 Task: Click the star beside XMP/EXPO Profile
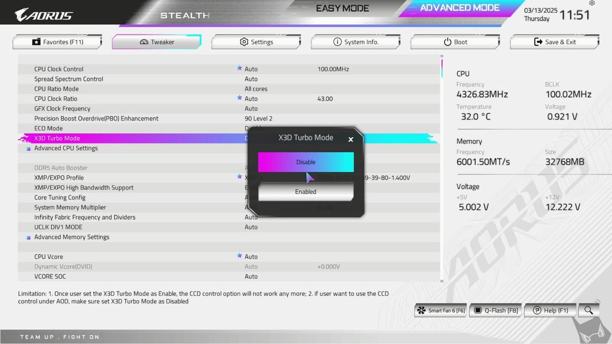pos(239,177)
